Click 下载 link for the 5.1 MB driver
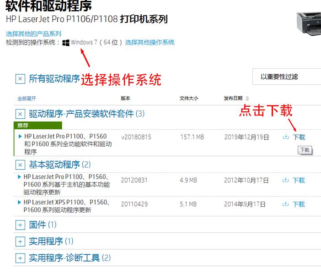 coord(299,204)
